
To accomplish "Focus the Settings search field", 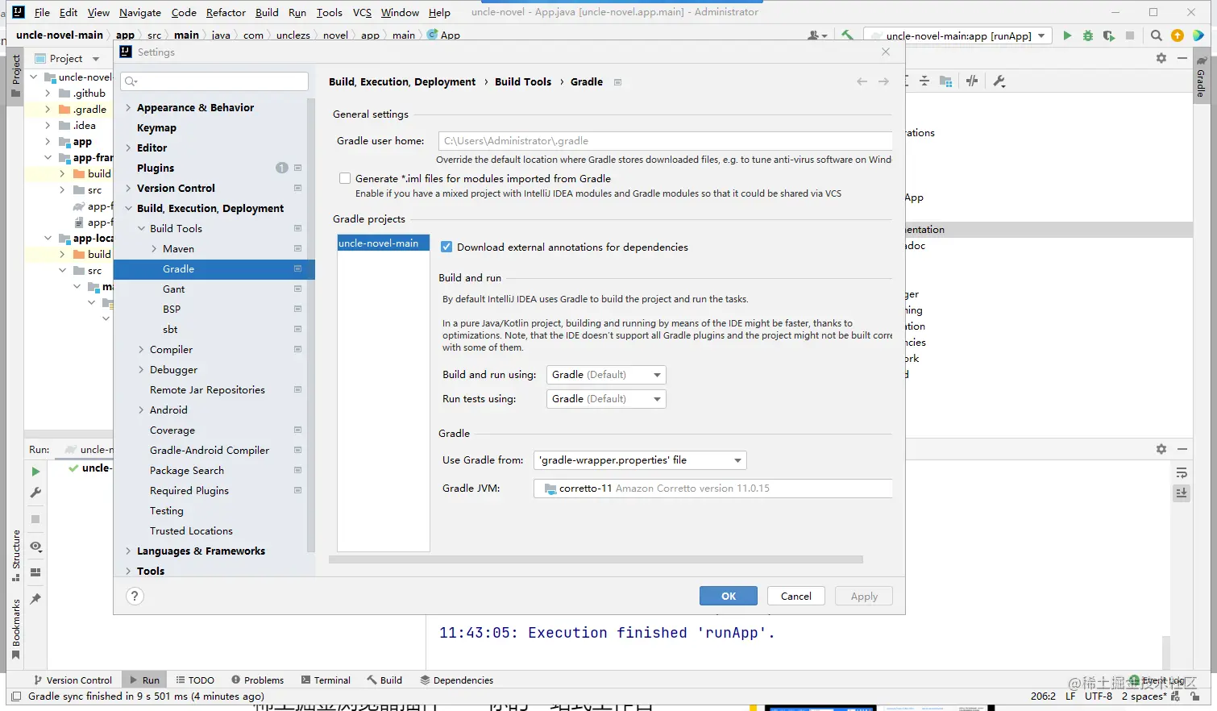I will (x=214, y=81).
